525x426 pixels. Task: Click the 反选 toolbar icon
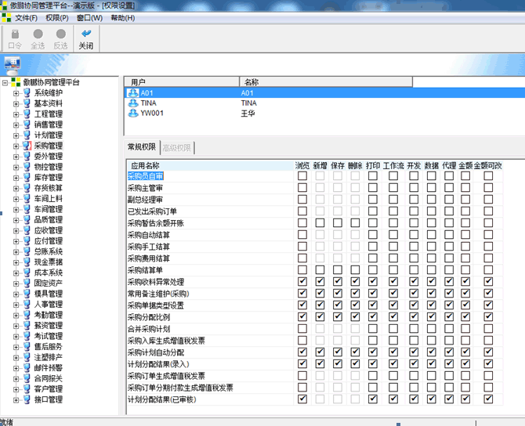tap(60, 34)
